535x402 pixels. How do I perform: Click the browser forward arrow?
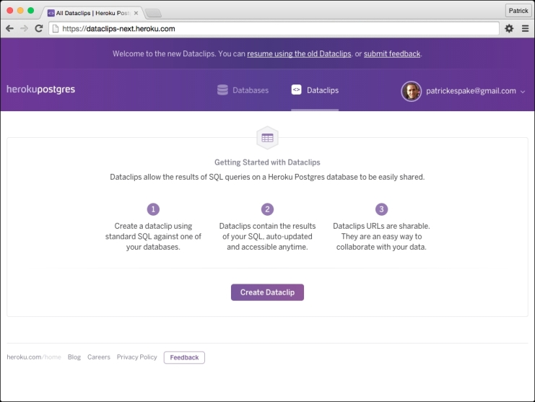coord(24,29)
